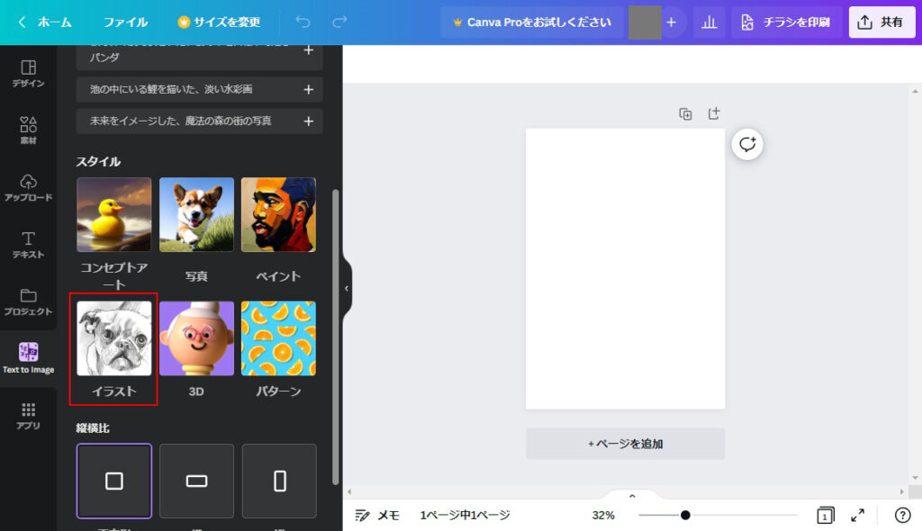The height and width of the screenshot is (531, 922).
Task: Choose the square aspect ratio option
Action: coord(114,481)
